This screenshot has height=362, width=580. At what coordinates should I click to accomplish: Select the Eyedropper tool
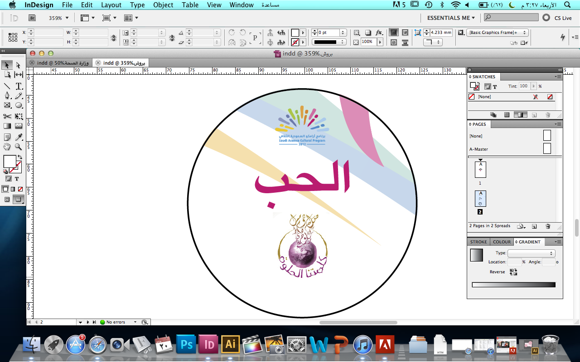[19, 137]
